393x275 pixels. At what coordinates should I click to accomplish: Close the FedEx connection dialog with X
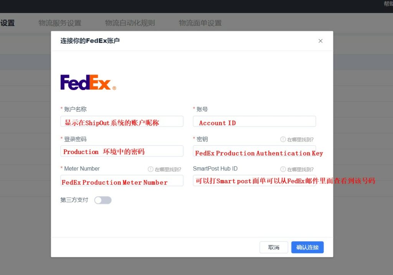[320, 41]
